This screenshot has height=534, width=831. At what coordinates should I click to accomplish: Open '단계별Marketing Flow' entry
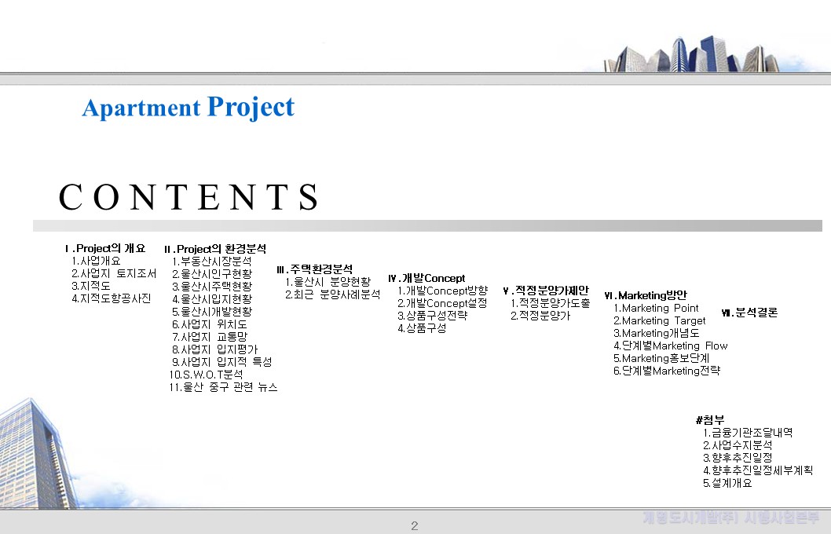pos(669,346)
